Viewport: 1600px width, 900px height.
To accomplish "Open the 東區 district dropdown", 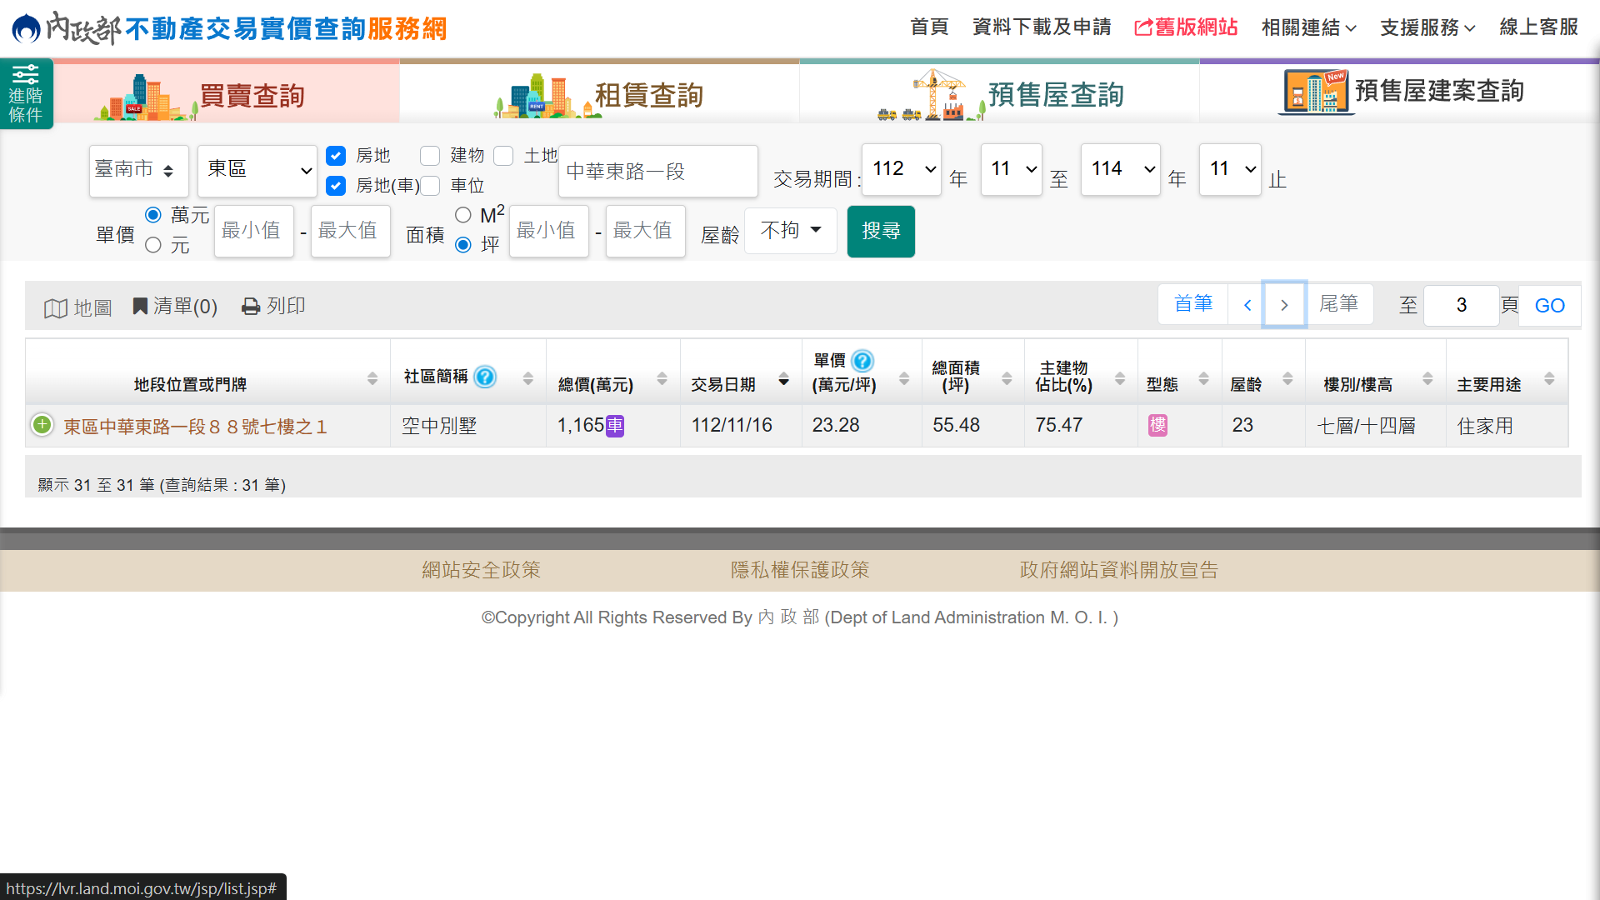I will click(257, 170).
